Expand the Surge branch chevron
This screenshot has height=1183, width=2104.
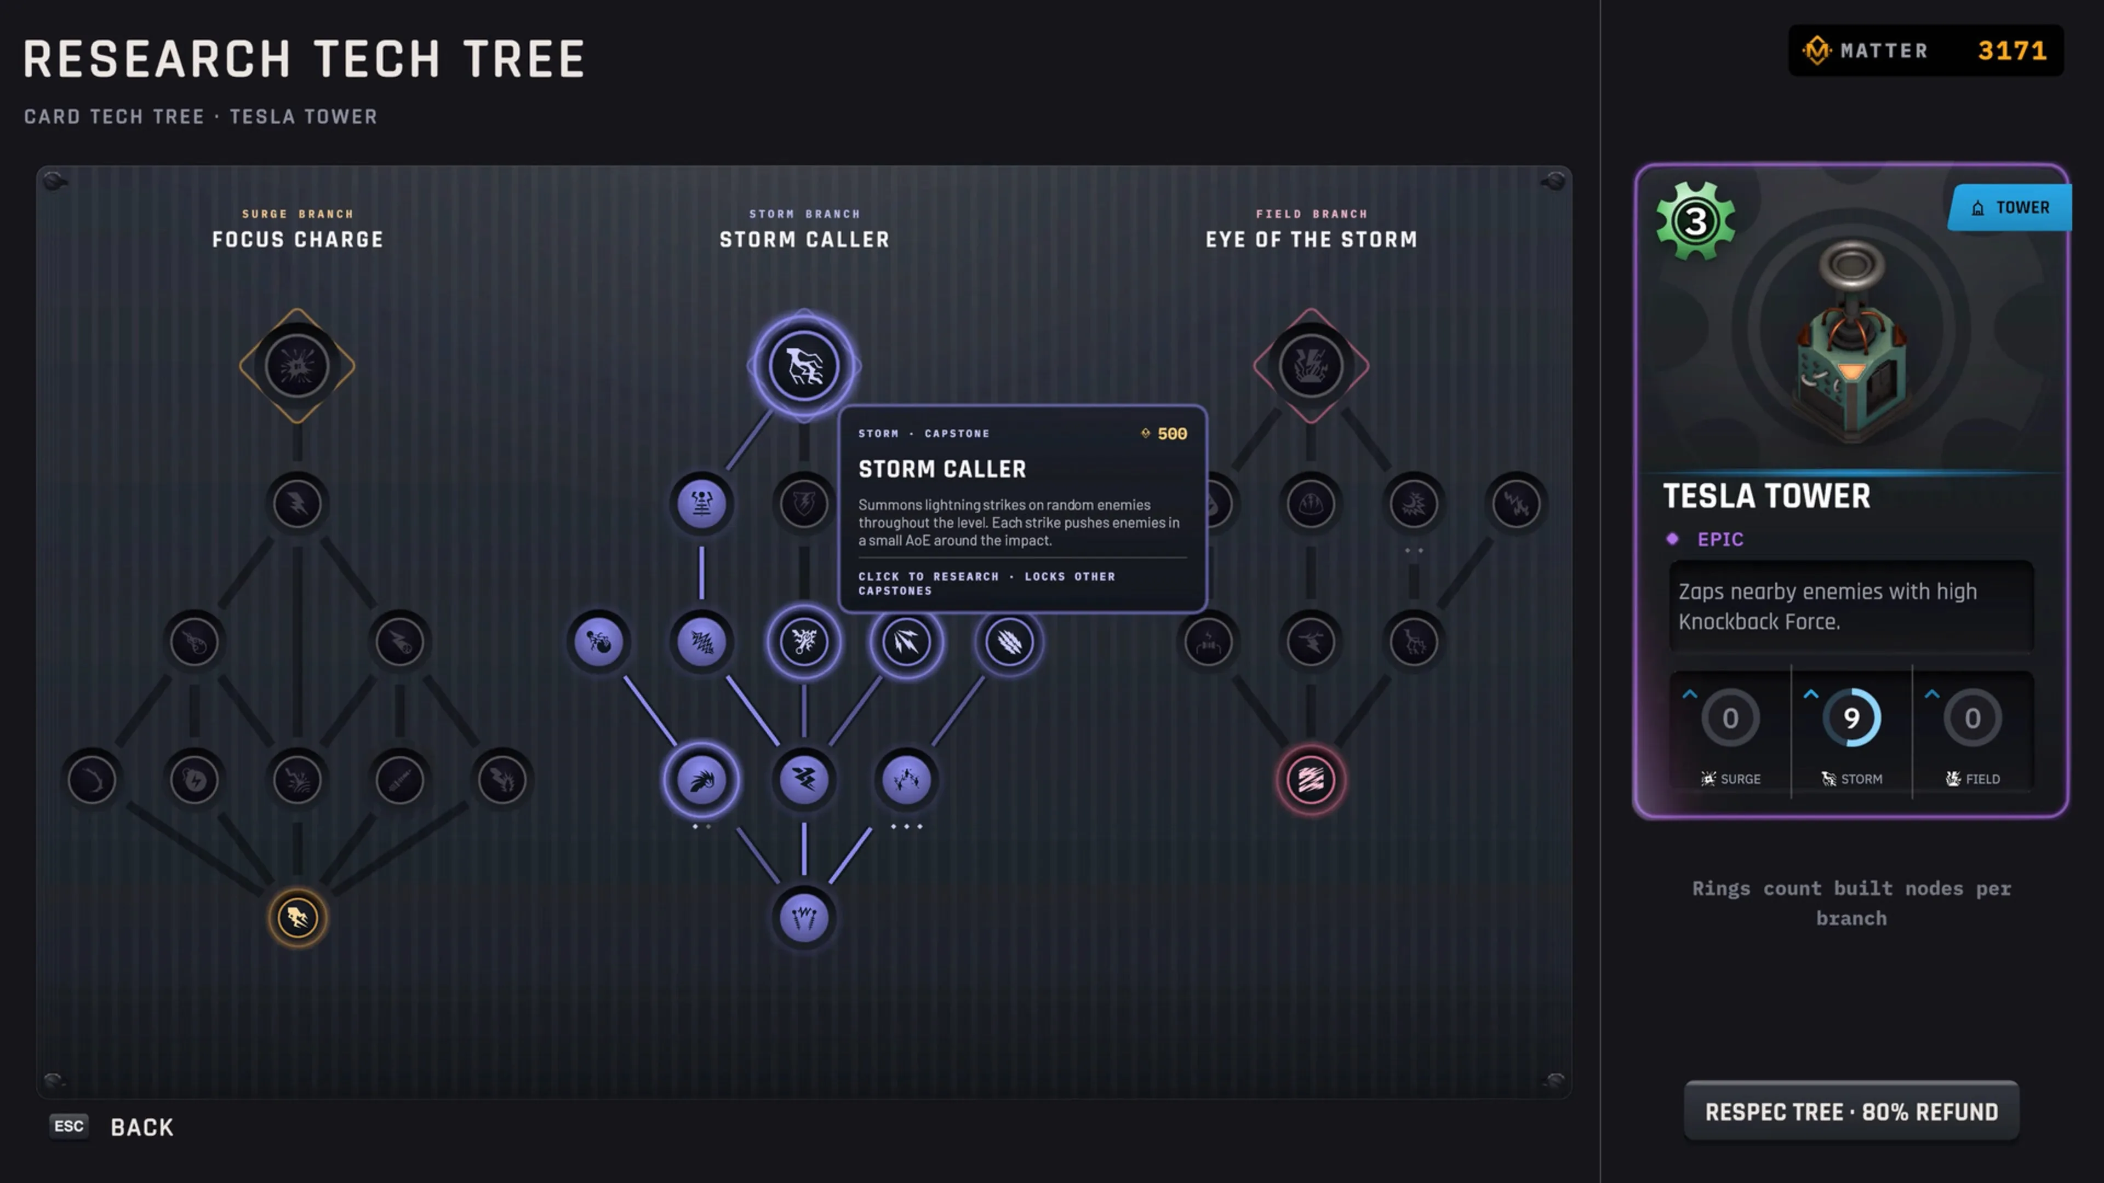pos(1689,695)
